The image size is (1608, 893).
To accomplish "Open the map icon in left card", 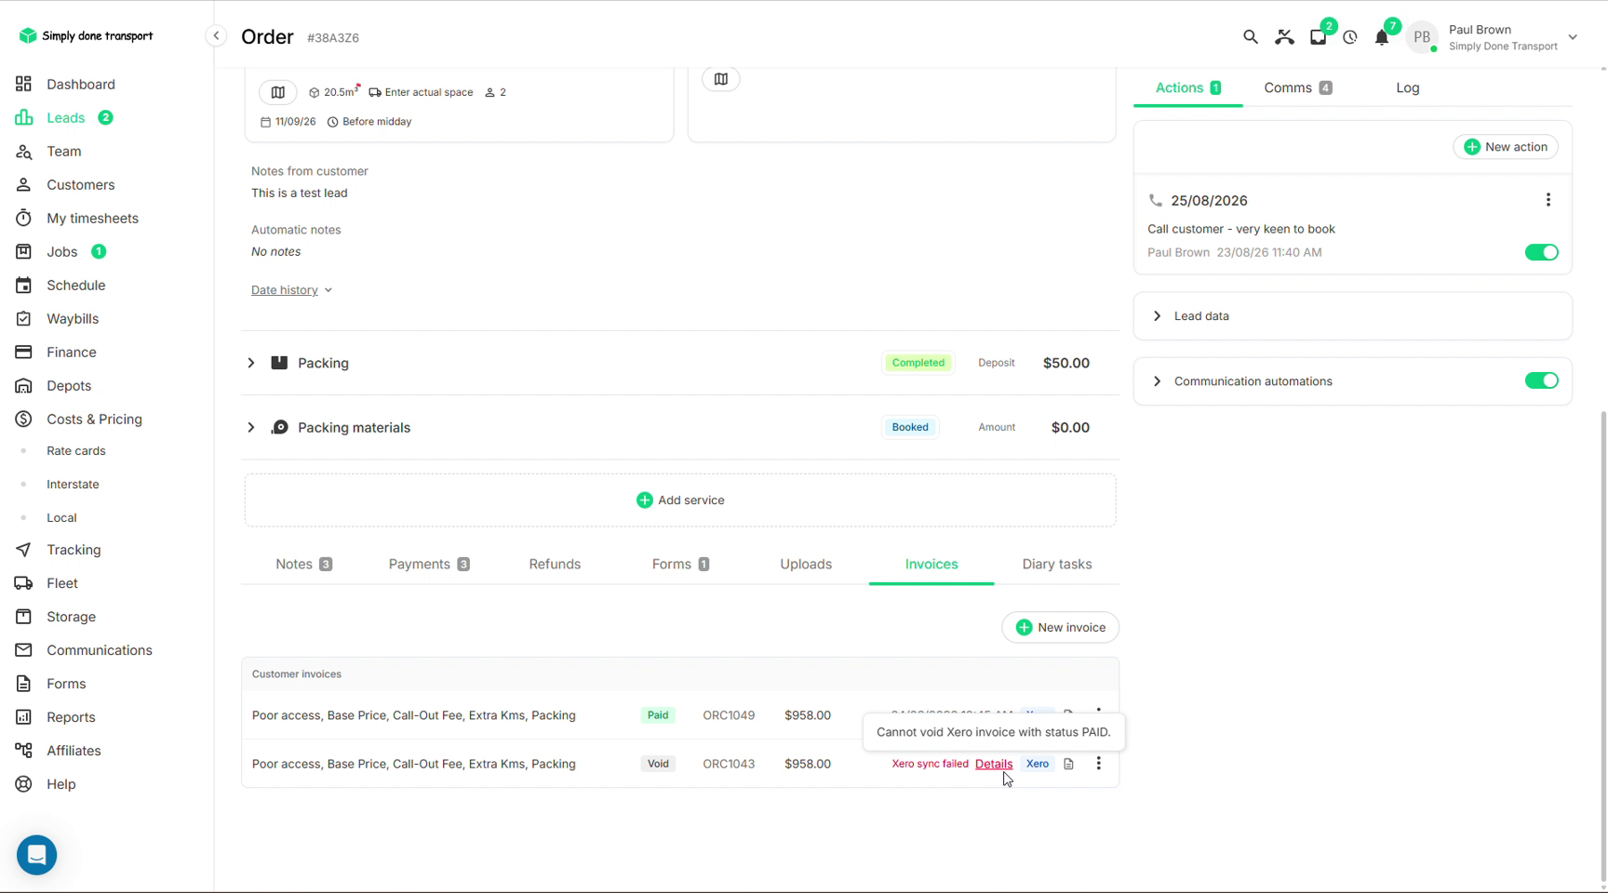I will tap(277, 92).
